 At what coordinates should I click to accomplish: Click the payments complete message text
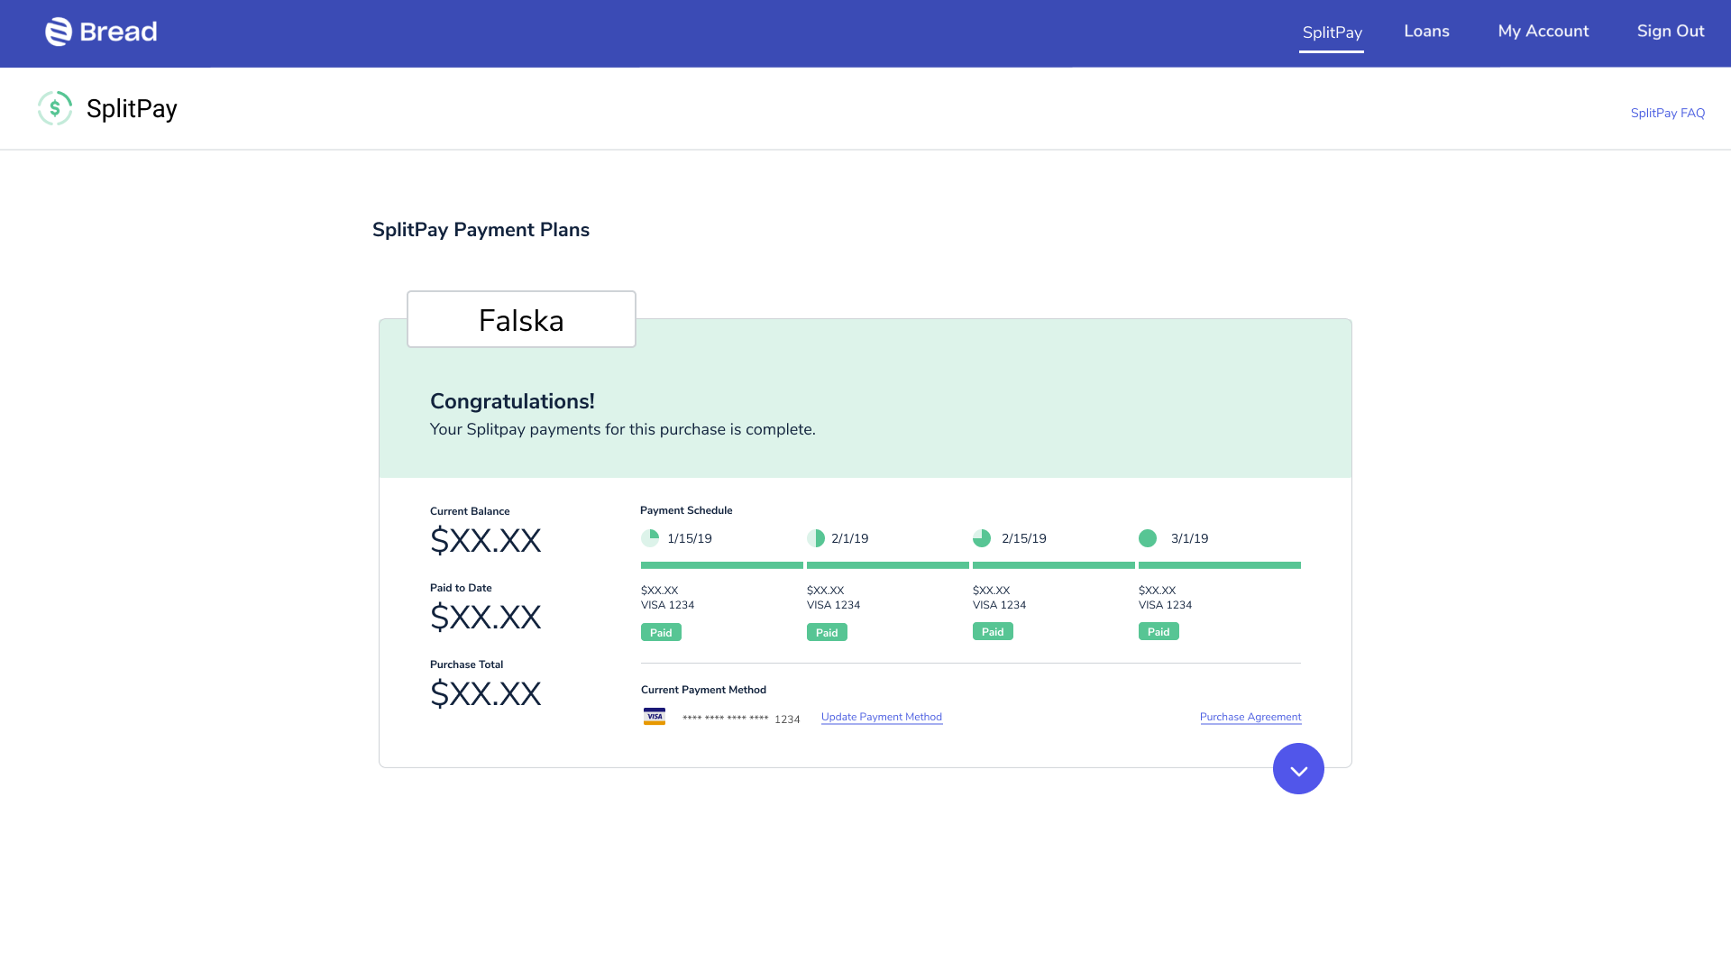click(x=623, y=429)
